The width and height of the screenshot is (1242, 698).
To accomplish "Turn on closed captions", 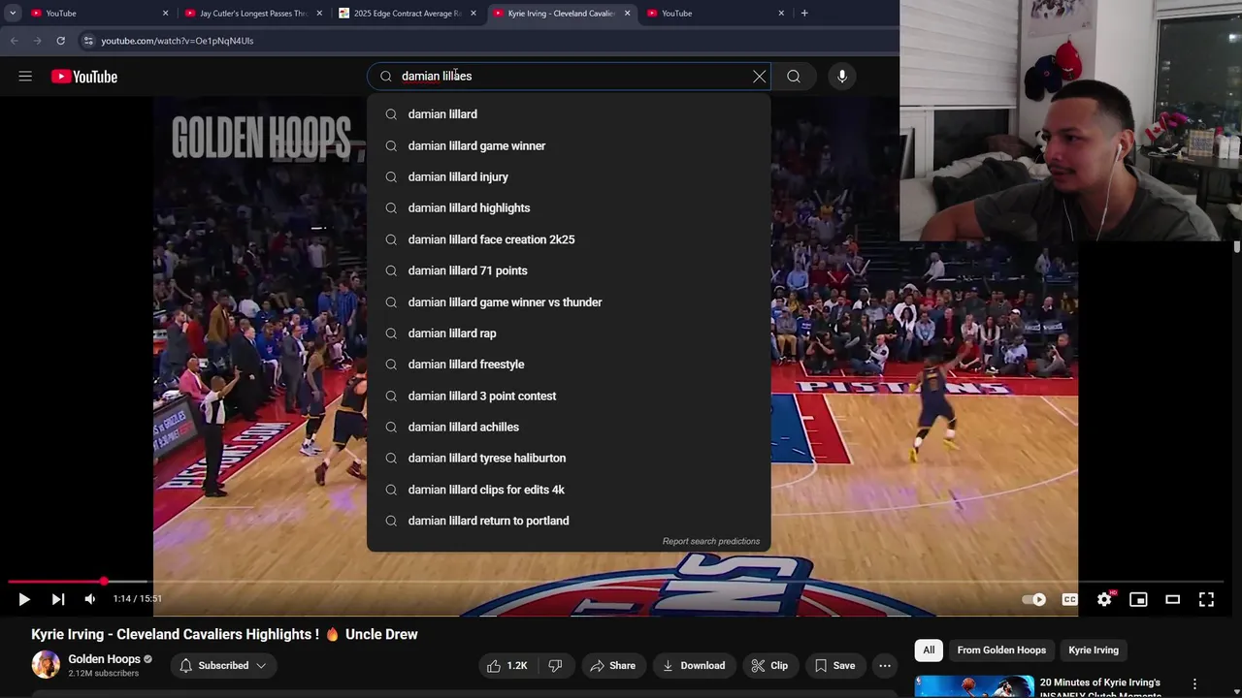I will tap(1070, 599).
